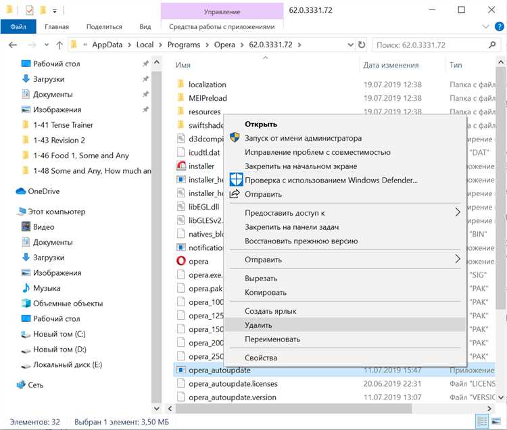Viewport: 507px width, 430px height.
Task: Select the libEGL.dll file
Action: point(203,207)
